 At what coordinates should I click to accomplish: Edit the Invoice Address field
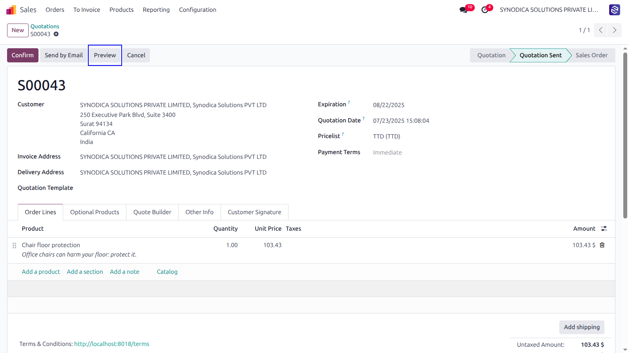tap(173, 157)
